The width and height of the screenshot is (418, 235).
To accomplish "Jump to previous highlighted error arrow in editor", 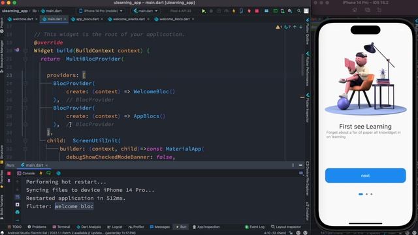I will (295, 27).
